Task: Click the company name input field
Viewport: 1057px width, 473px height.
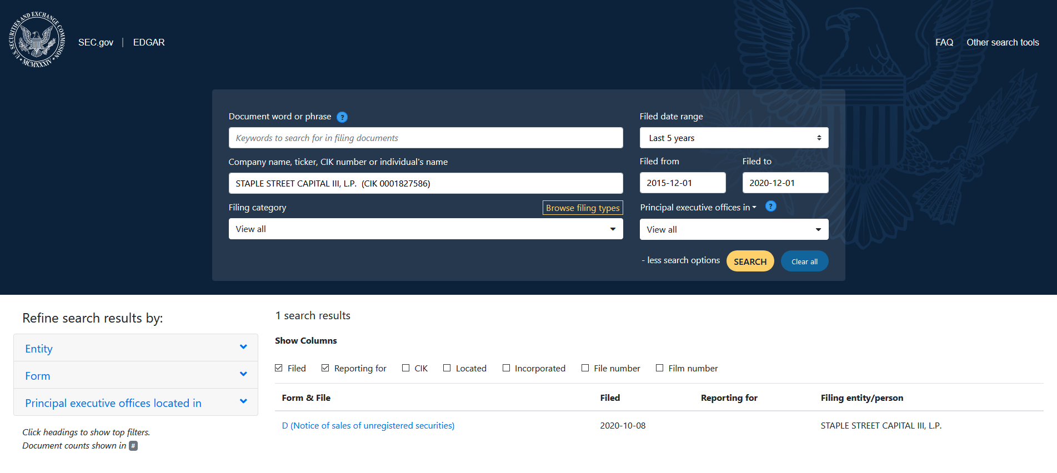Action: [425, 183]
